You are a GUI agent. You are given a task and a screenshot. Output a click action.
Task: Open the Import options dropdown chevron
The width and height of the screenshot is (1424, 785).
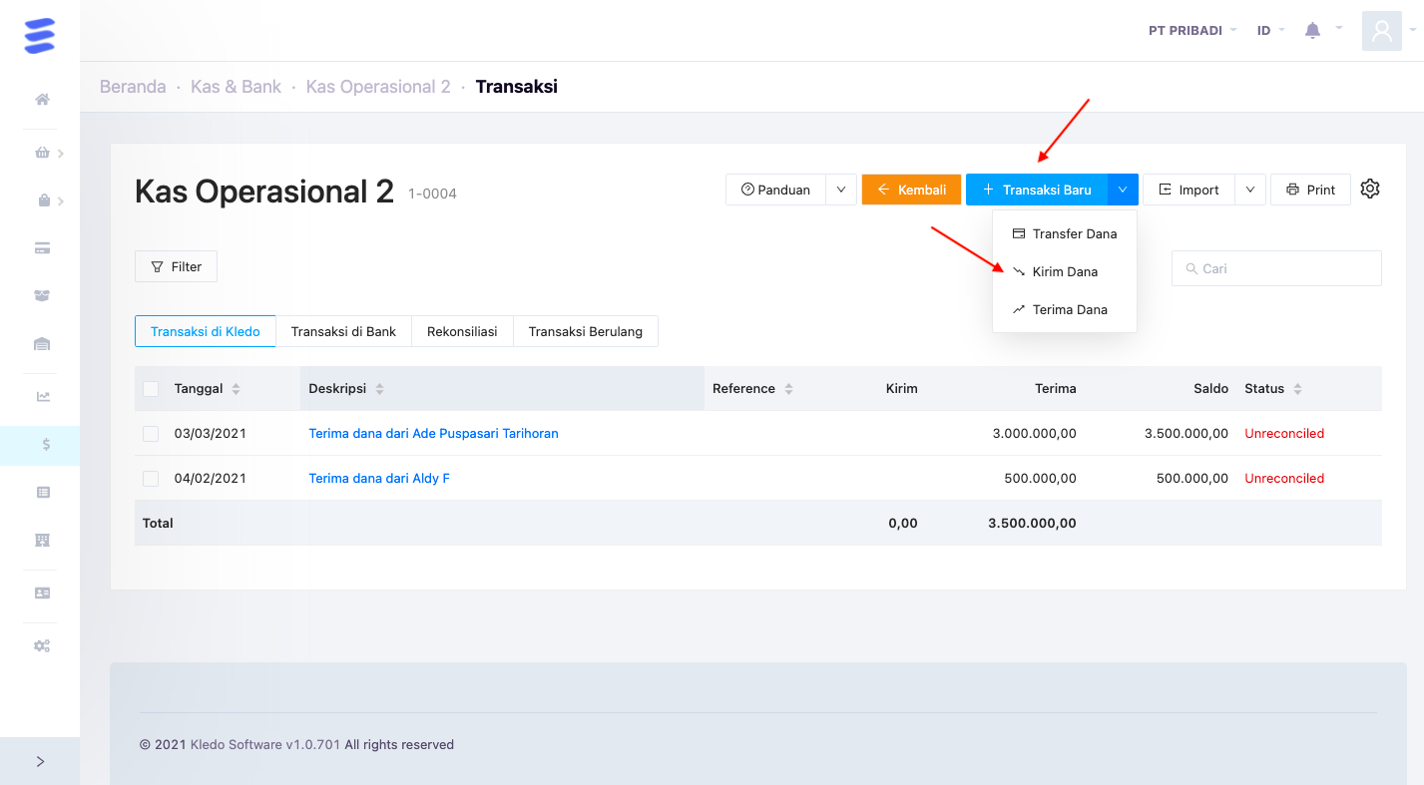(1250, 189)
